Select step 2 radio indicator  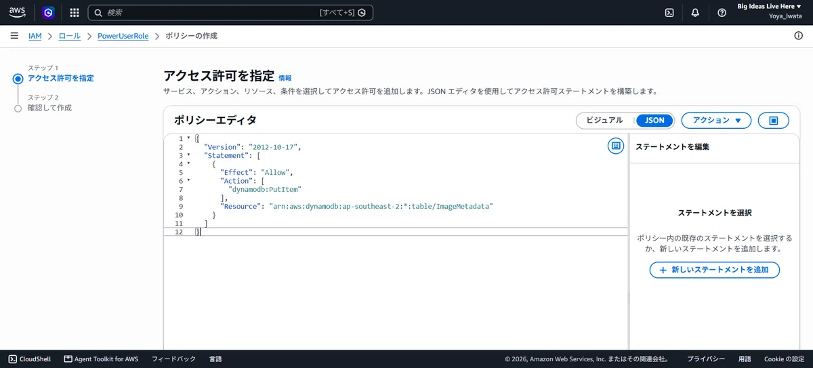pos(18,108)
